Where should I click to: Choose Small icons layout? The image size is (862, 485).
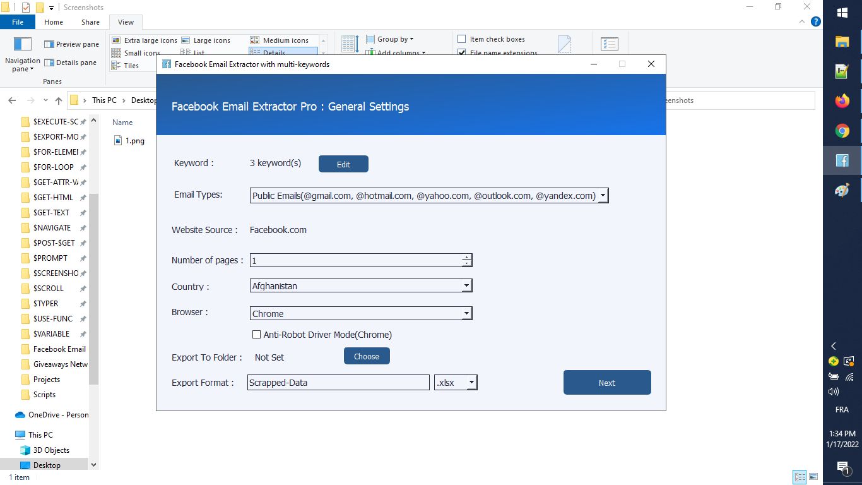136,53
